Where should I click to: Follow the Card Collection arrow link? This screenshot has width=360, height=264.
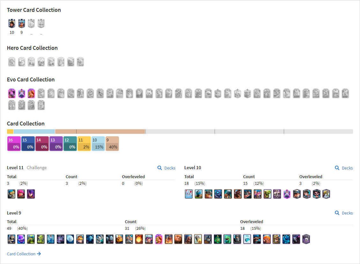[x=24, y=254]
